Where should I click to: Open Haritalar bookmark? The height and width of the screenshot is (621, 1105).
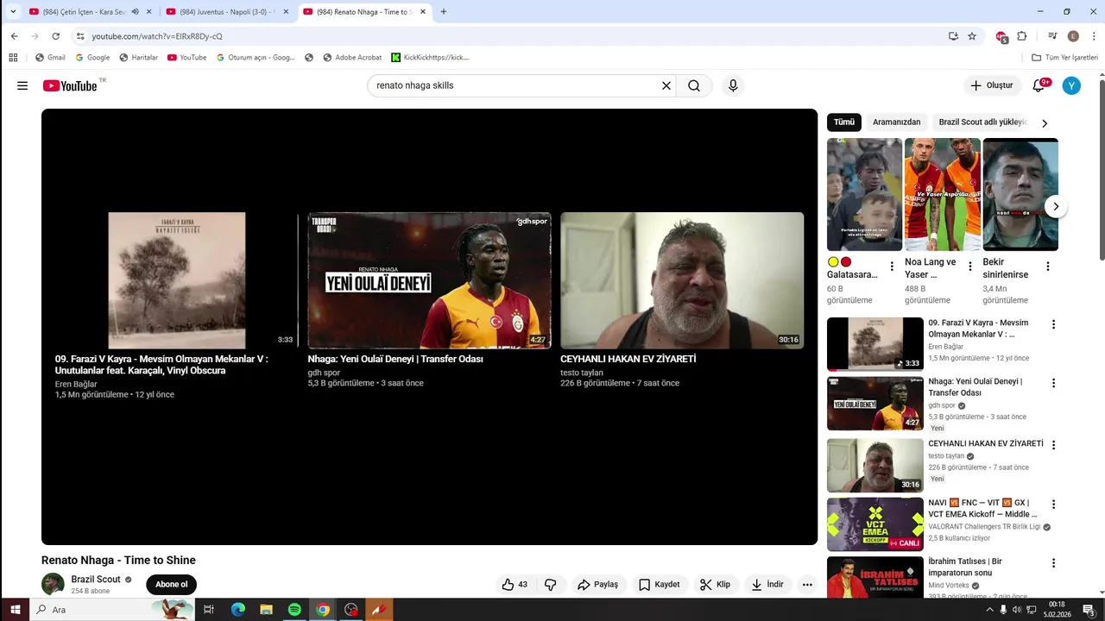tap(138, 57)
